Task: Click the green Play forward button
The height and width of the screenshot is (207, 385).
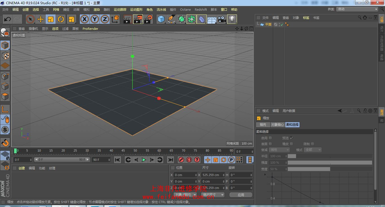Action: (x=144, y=160)
